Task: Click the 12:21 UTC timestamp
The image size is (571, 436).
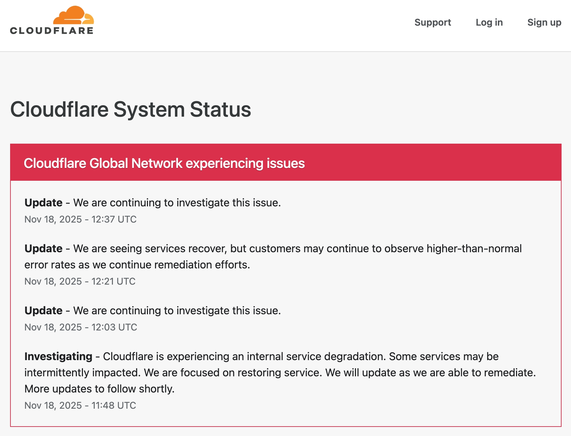Action: 80,281
